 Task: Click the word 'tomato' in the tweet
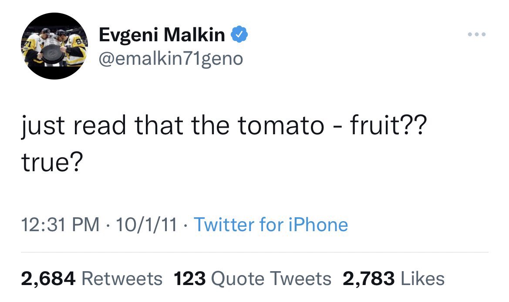[x=281, y=126]
